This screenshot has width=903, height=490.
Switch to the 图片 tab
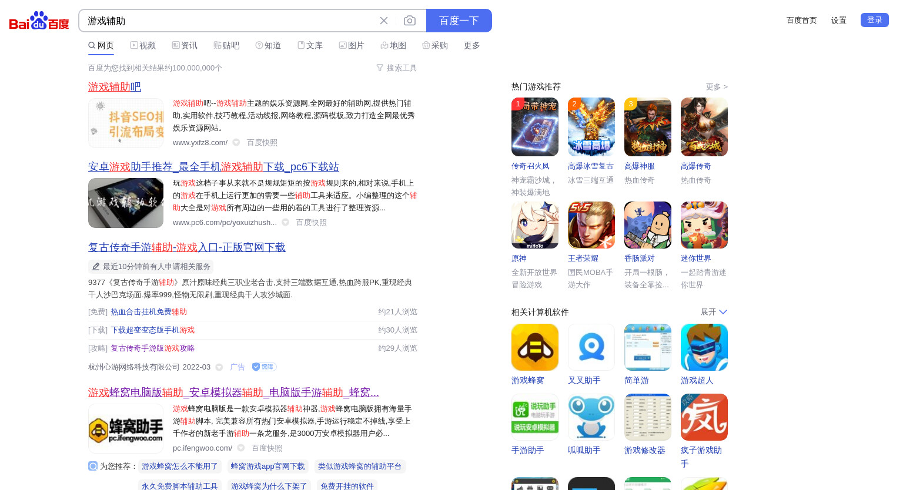tap(352, 45)
